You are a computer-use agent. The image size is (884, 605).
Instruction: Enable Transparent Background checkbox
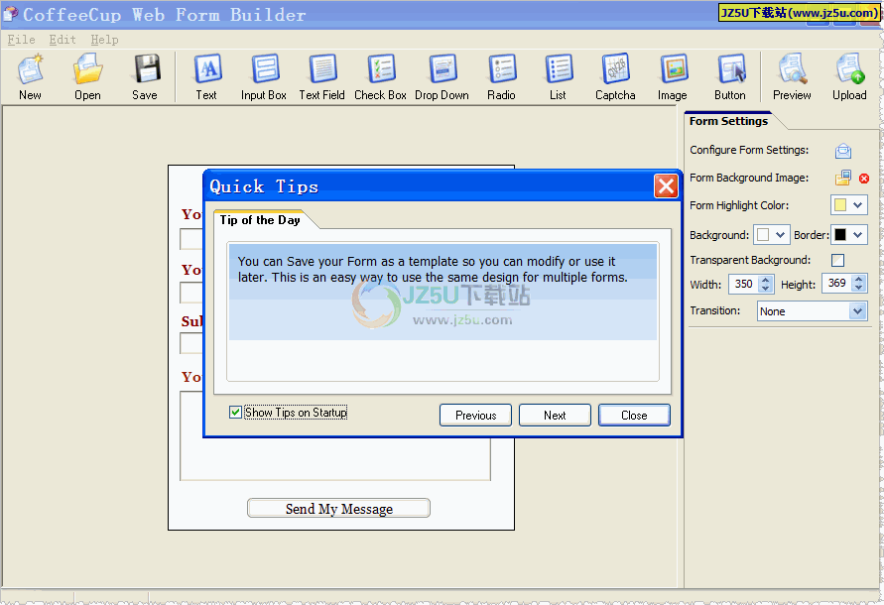point(837,260)
